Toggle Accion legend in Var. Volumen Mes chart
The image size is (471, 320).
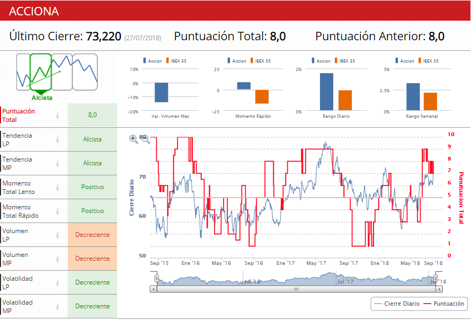[153, 61]
